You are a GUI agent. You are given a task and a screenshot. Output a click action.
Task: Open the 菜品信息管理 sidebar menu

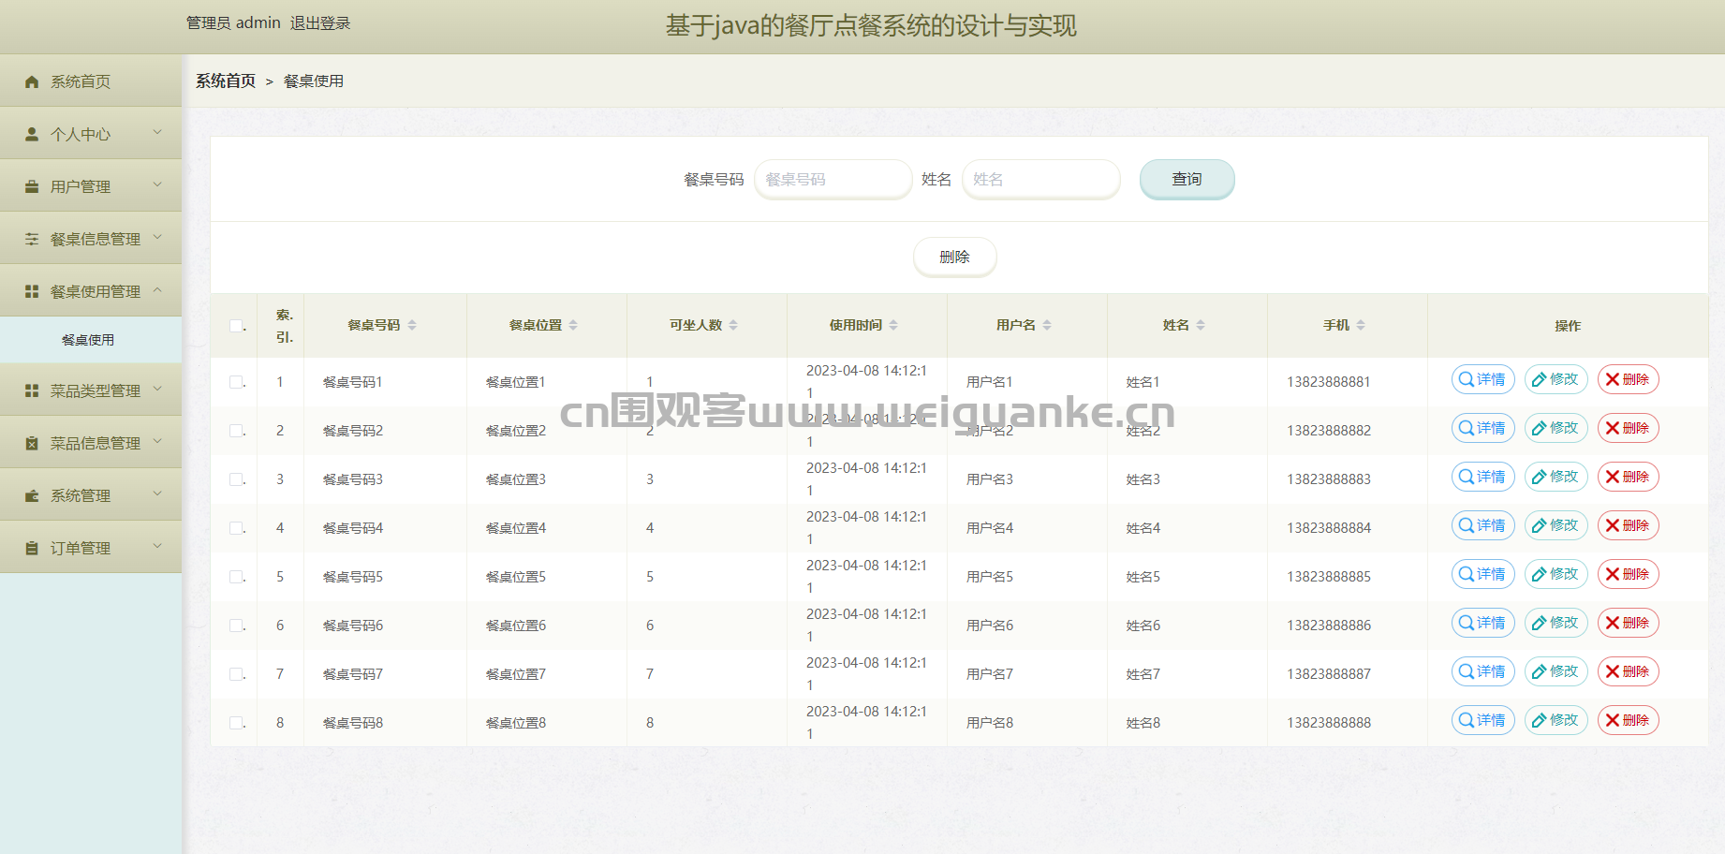tap(95, 443)
